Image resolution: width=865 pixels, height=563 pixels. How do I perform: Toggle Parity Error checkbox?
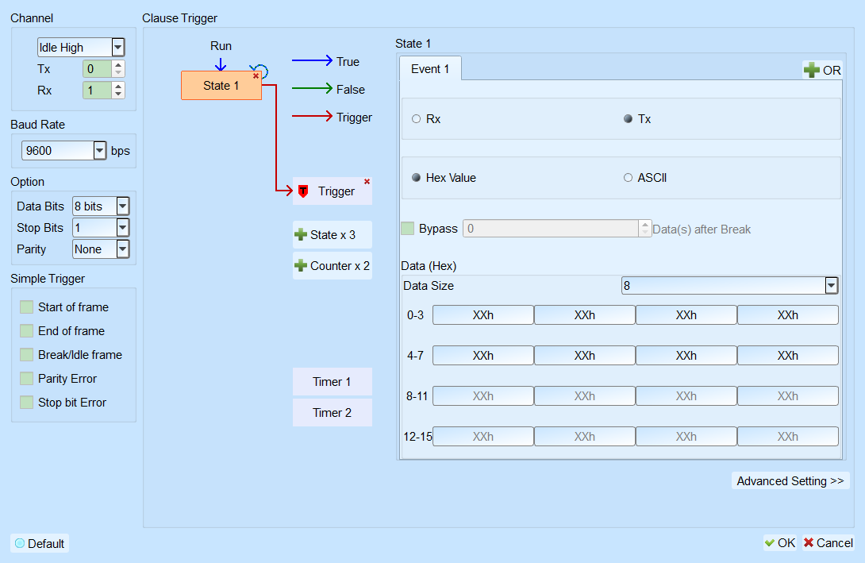(x=26, y=378)
